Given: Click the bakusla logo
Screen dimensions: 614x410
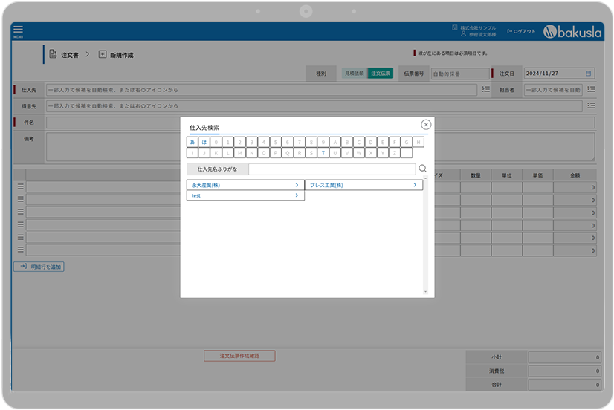Looking at the screenshot, I should click(x=570, y=31).
